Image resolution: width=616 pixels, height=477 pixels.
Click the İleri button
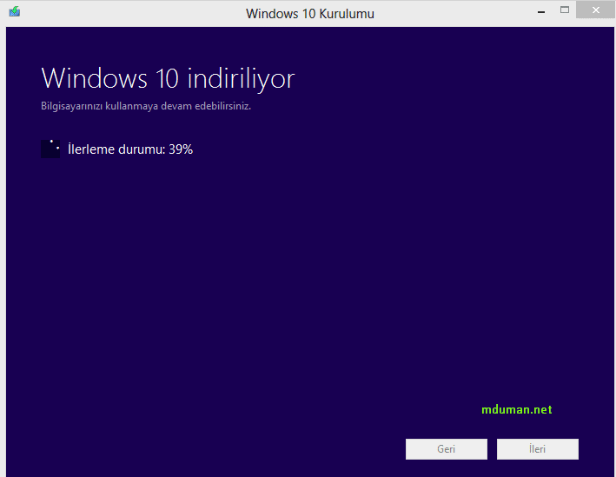coord(538,449)
